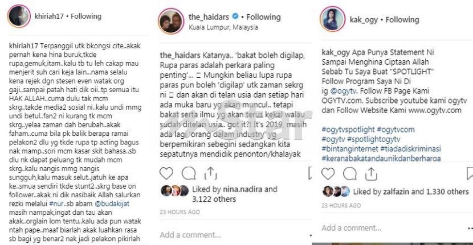This screenshot has height=245, width=473.
Task: View khiriah17 profile picture
Action: tap(19, 16)
